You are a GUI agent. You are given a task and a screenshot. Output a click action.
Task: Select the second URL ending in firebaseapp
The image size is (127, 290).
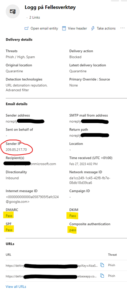[51, 276]
